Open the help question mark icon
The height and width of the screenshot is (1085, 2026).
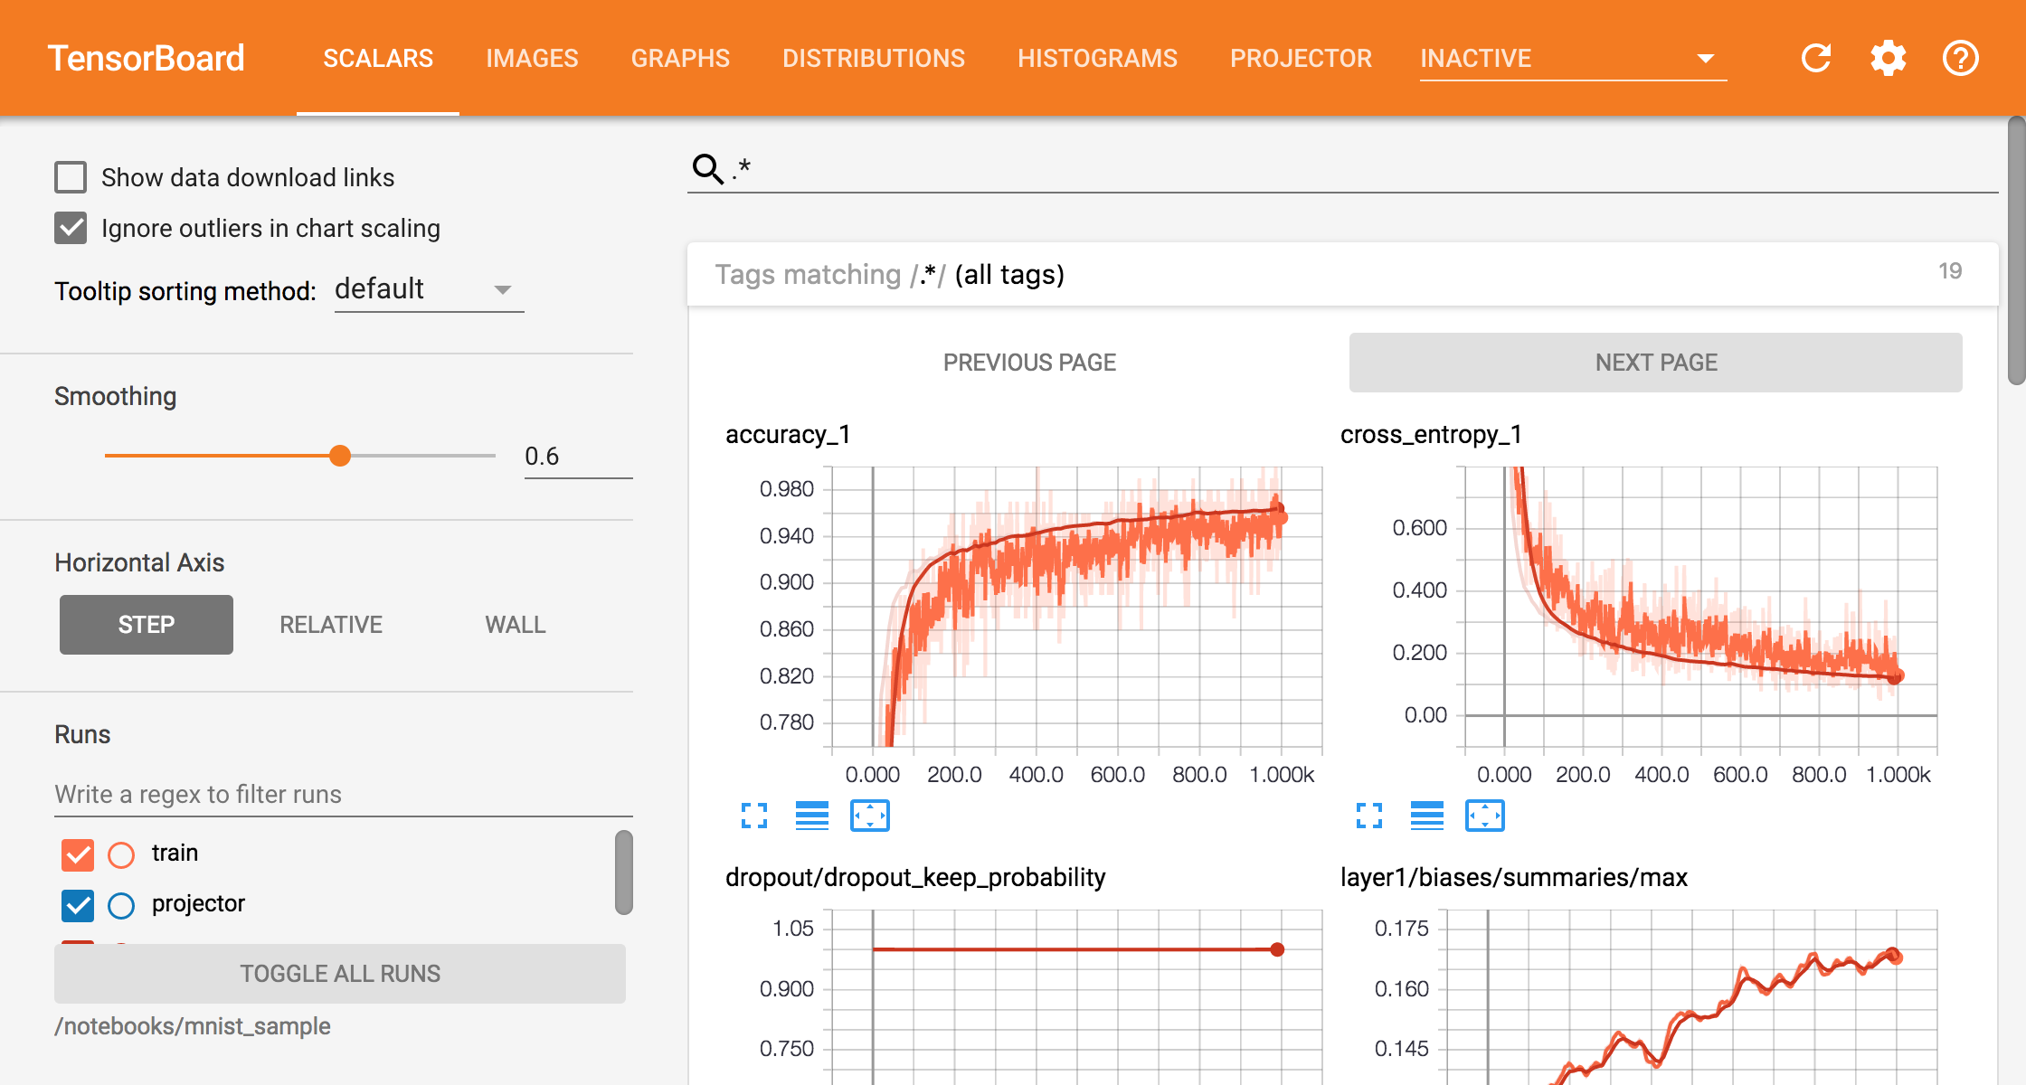point(1960,59)
